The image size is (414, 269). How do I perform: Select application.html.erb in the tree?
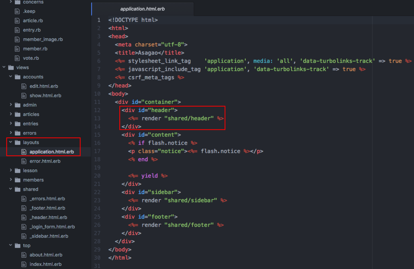(52, 152)
